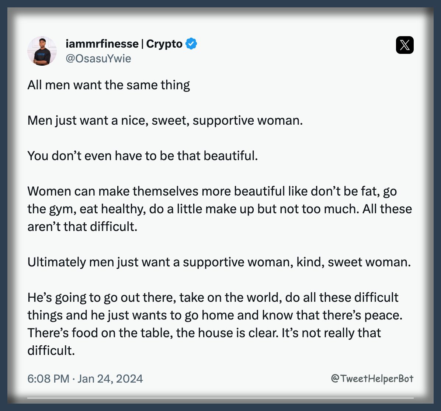This screenshot has height=411, width=441.
Task: Click the 6:08 PM timestamp
Action: point(48,379)
